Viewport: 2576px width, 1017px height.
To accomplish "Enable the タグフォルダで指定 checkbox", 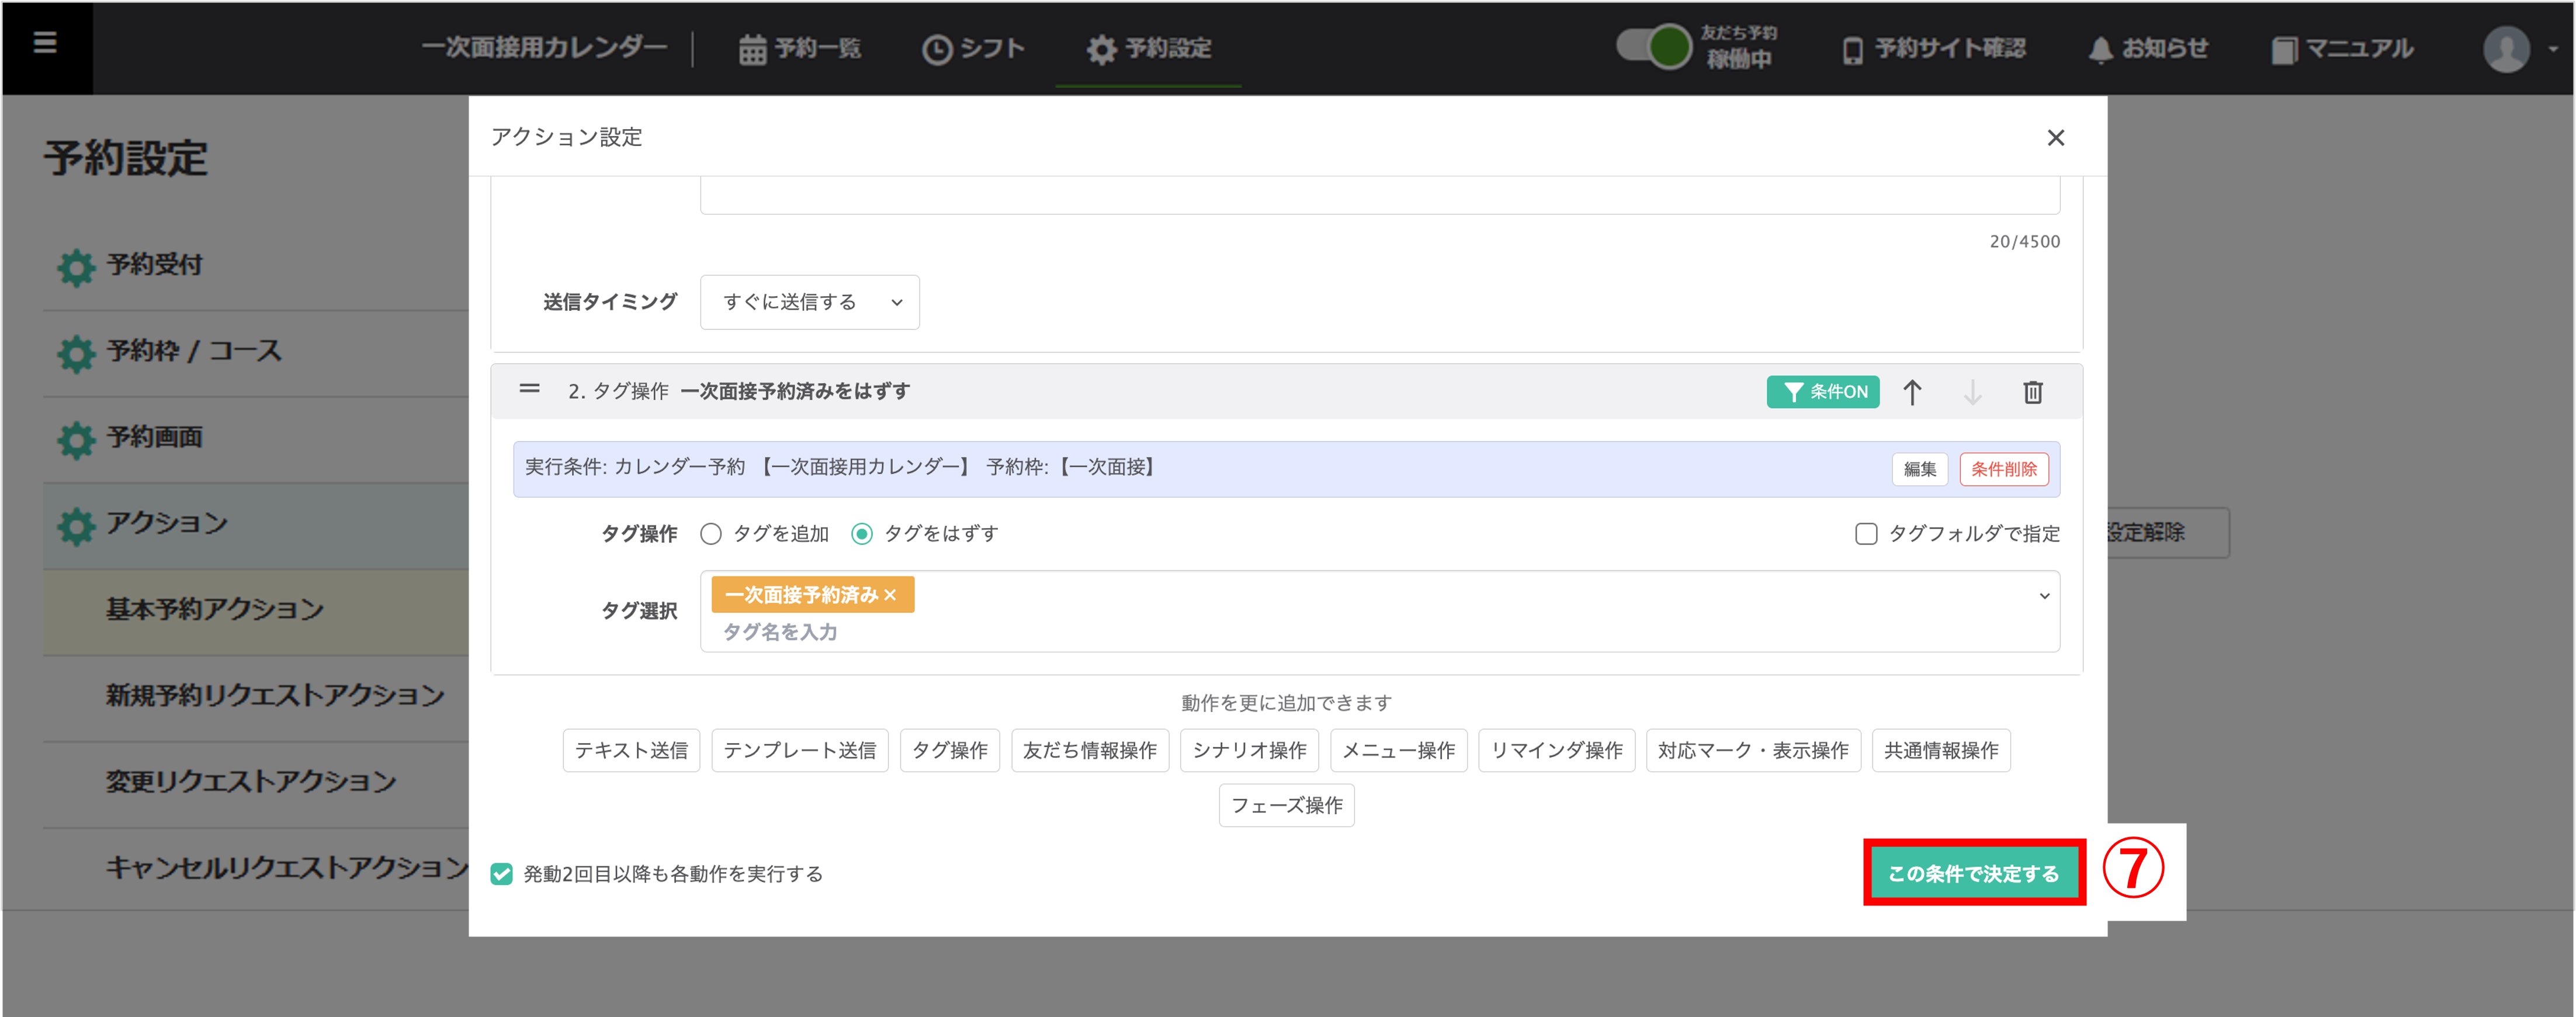I will (1866, 534).
